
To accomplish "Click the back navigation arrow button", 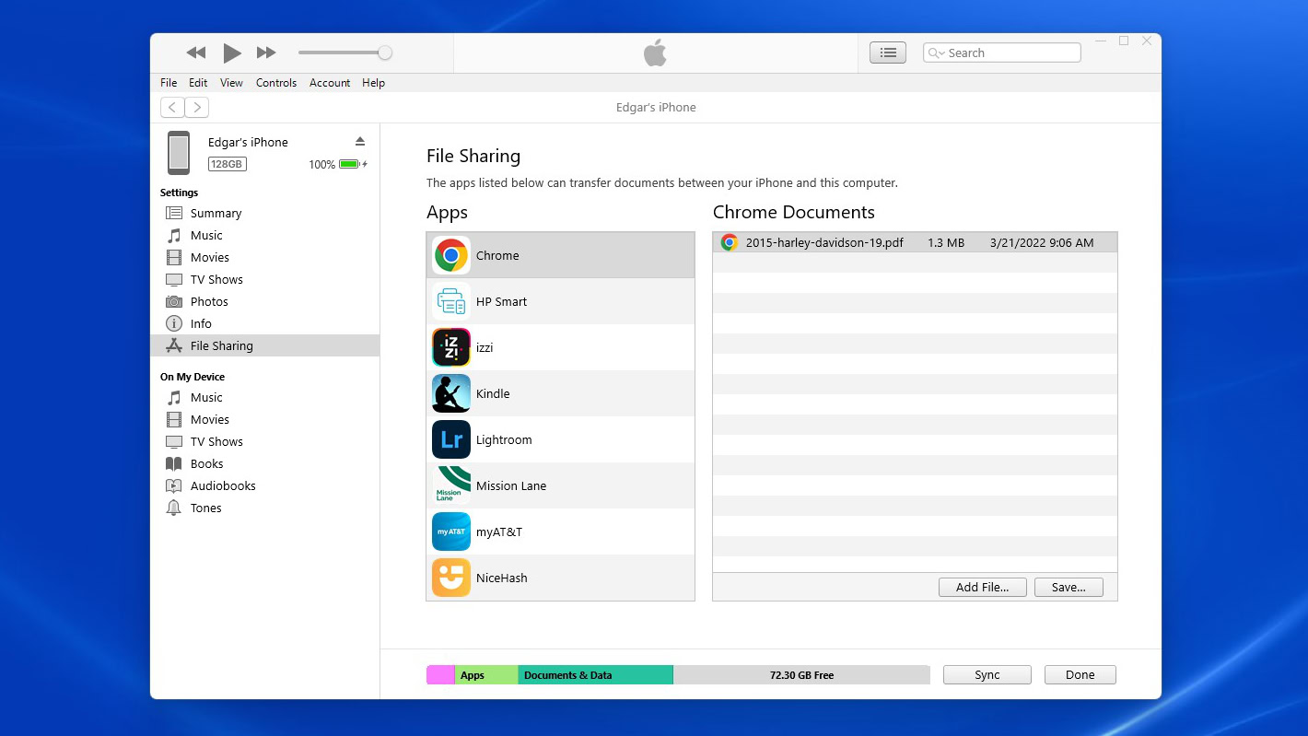I will (172, 108).
